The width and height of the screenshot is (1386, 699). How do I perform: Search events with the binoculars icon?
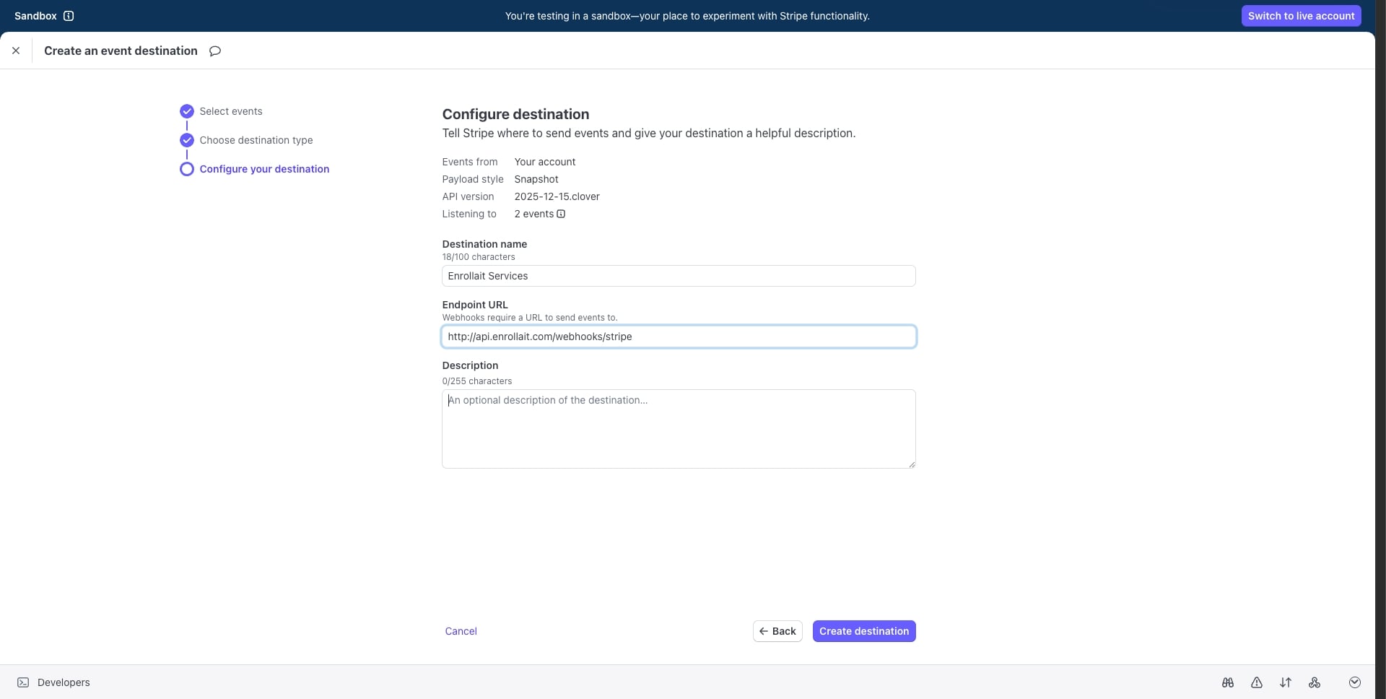click(1227, 682)
